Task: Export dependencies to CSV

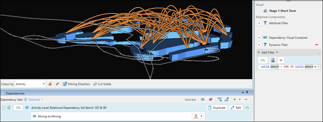Action: [x=227, y=99]
